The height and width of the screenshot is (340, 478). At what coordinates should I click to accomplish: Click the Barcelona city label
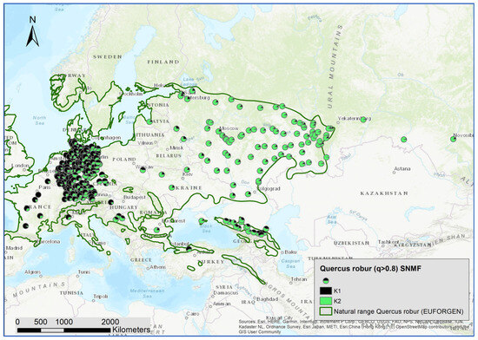[x=48, y=242]
